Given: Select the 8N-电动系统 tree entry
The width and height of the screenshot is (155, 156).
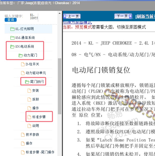Looking at the screenshot, I should click(x=25, y=46).
